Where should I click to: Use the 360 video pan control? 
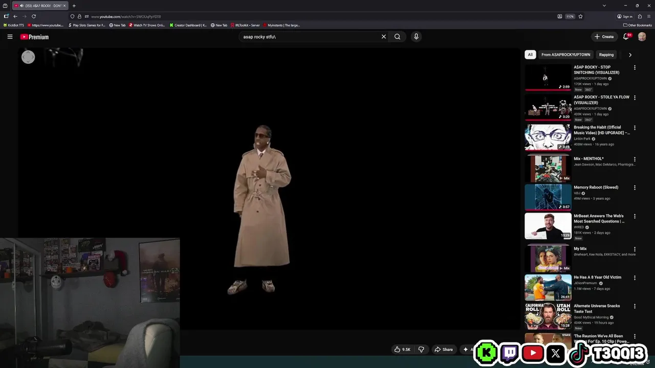coord(28,57)
